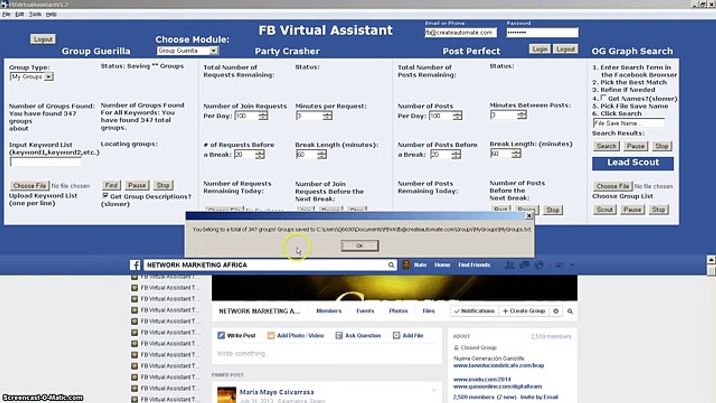The width and height of the screenshot is (716, 403).
Task: Click Choose File for keyword list
Action: coord(30,186)
